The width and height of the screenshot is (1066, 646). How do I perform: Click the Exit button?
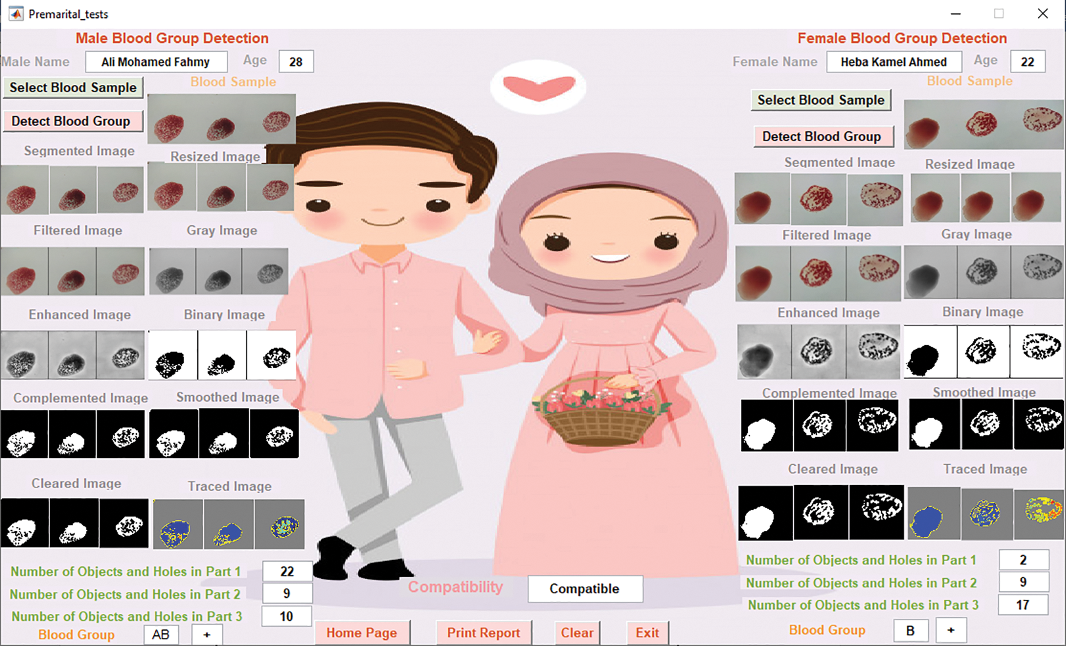pyautogui.click(x=647, y=633)
